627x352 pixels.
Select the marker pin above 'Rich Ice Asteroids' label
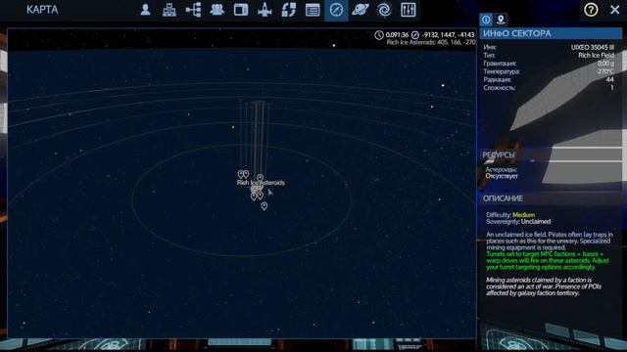click(x=260, y=177)
